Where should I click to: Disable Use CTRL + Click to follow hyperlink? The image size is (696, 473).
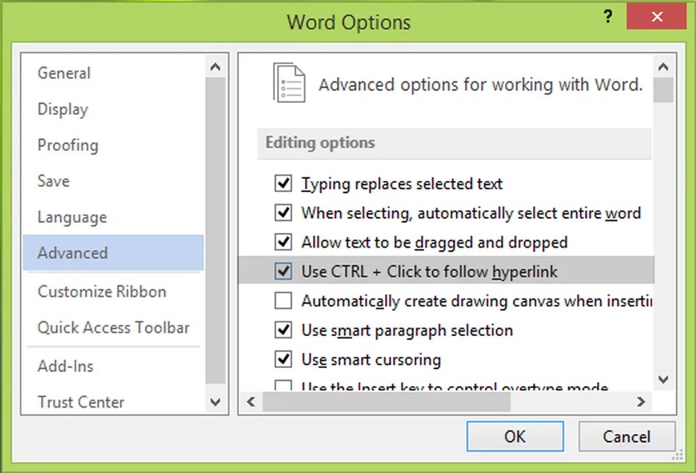click(283, 271)
